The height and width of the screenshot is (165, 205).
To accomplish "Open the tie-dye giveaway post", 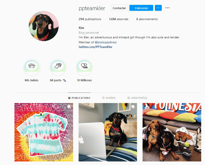I will [x=44, y=132].
